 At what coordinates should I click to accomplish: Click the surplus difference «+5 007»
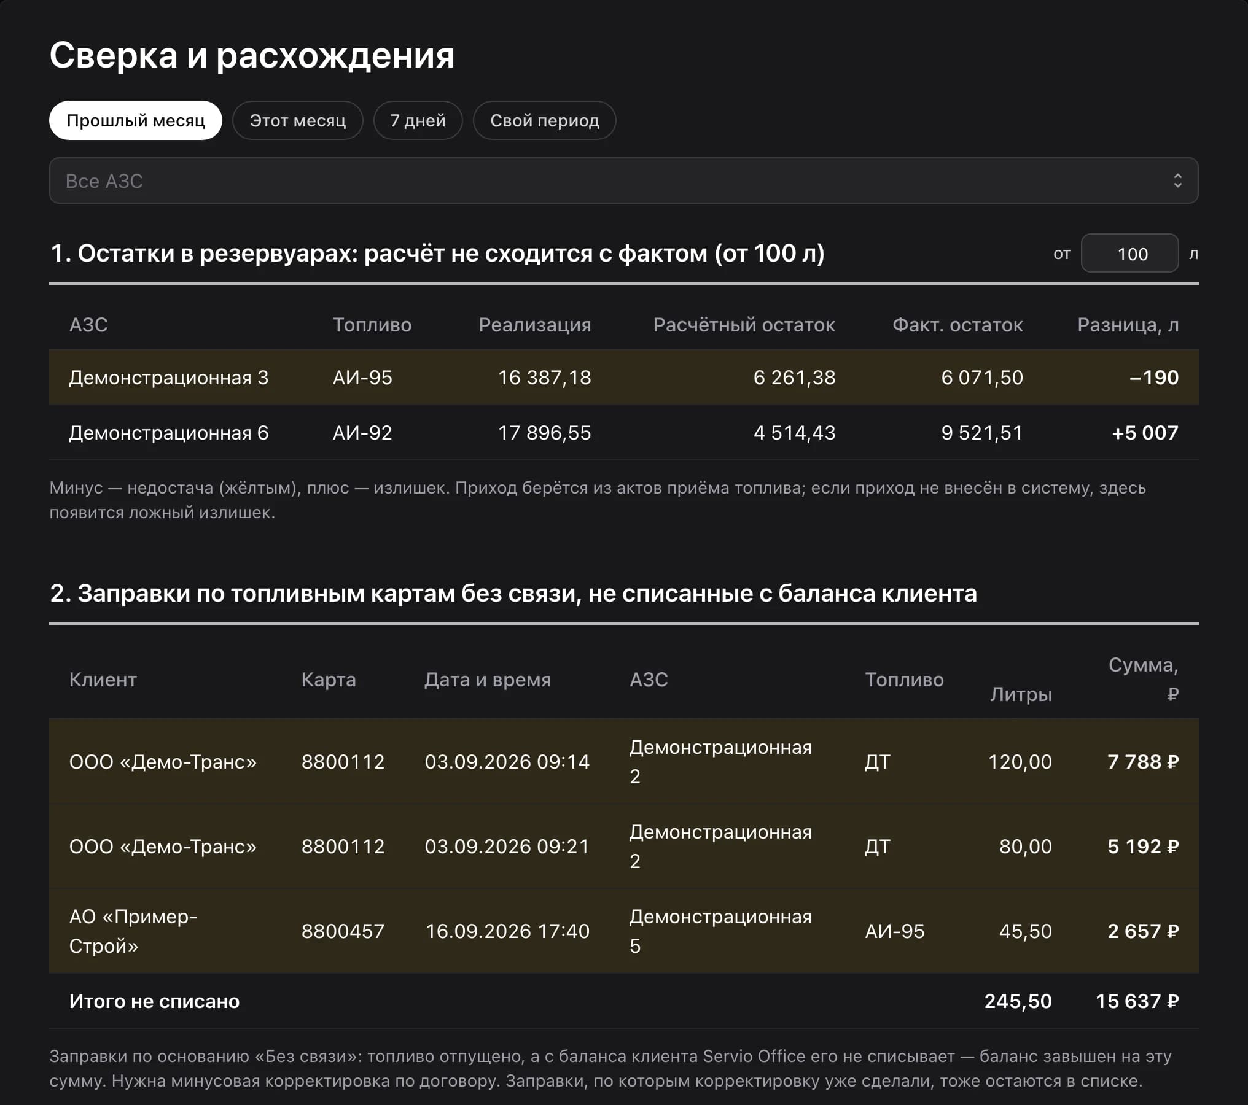coord(1145,433)
